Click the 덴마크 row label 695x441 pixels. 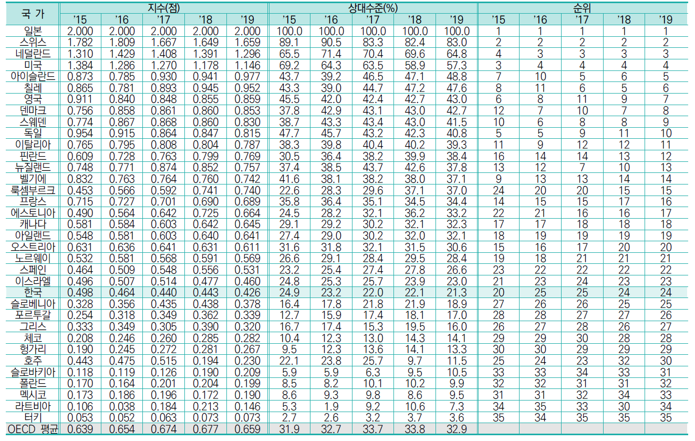tap(33, 111)
